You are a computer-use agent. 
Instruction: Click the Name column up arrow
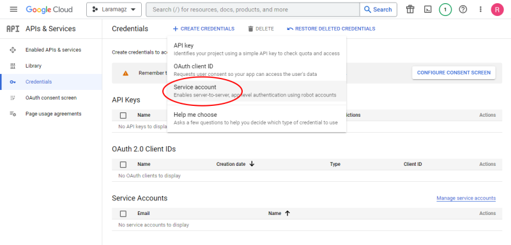coord(287,213)
